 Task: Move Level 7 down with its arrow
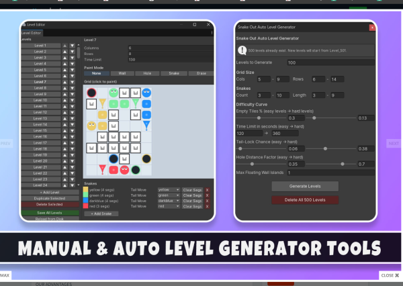73,82
